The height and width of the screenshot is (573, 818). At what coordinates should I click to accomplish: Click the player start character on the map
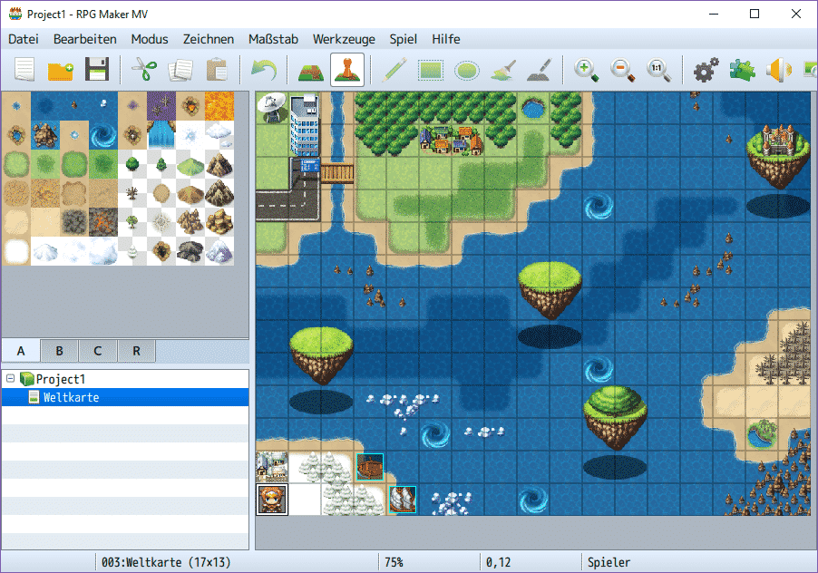click(x=272, y=499)
